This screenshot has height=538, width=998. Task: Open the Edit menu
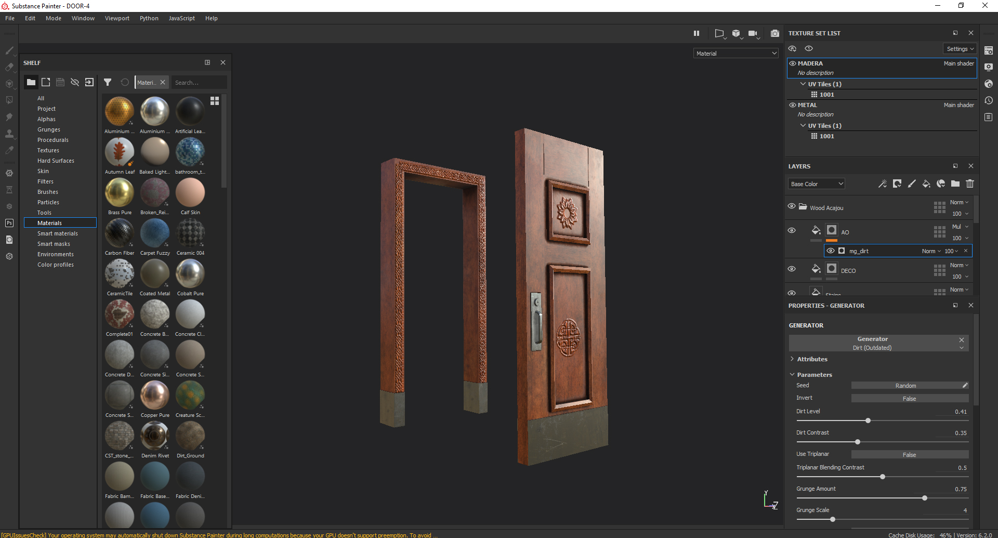click(x=30, y=18)
